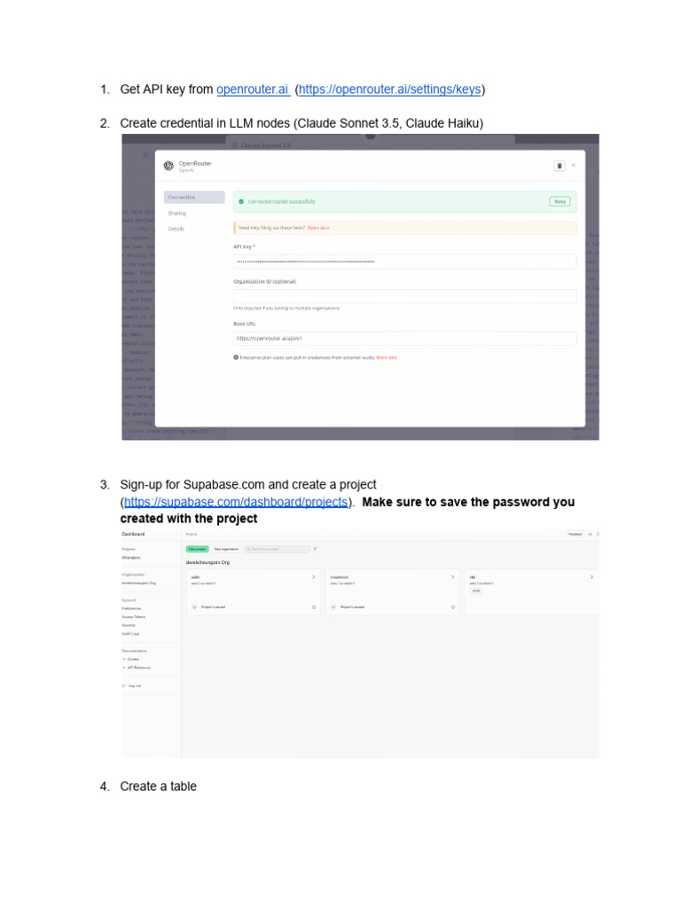This screenshot has width=681, height=908.
Task: Select the Sharing tab in credential dialog
Action: click(177, 214)
